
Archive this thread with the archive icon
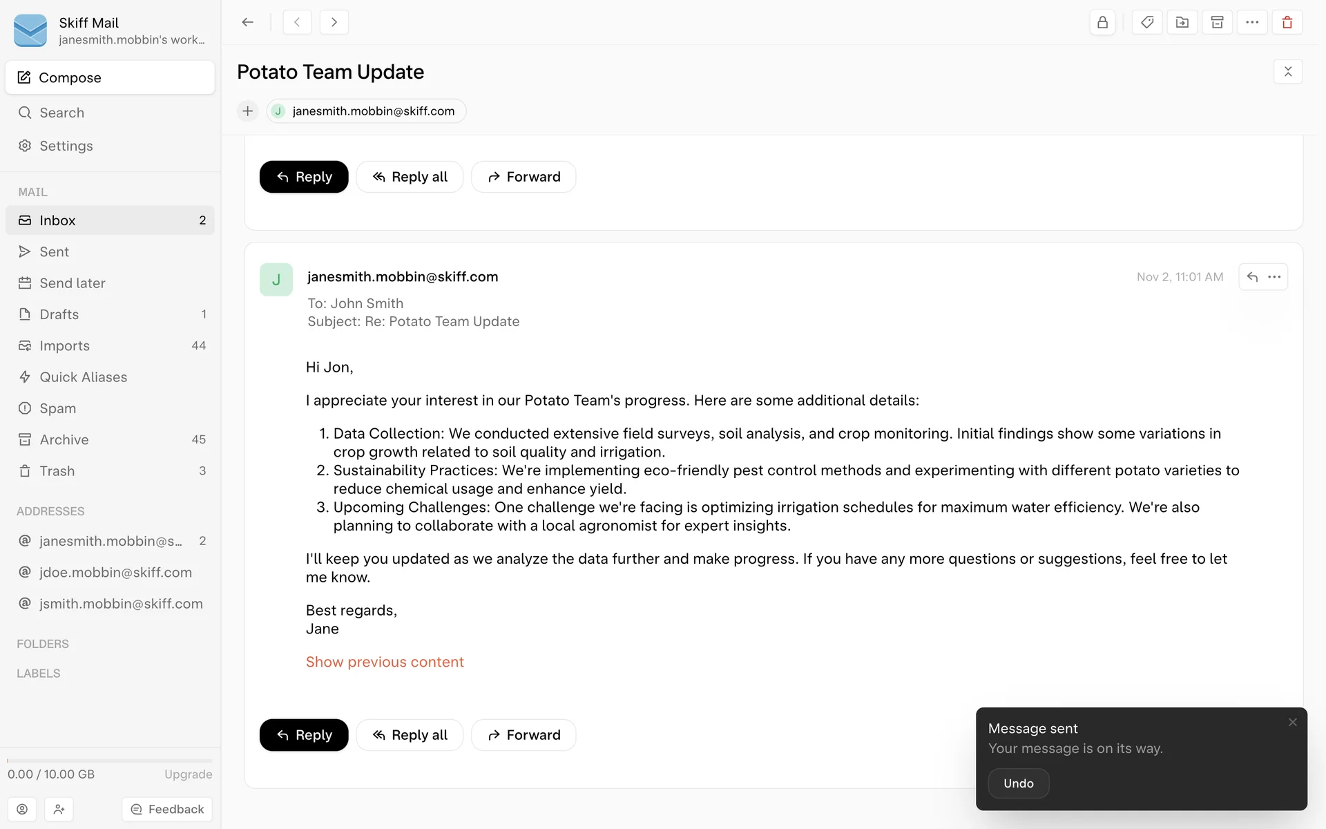tap(1217, 22)
